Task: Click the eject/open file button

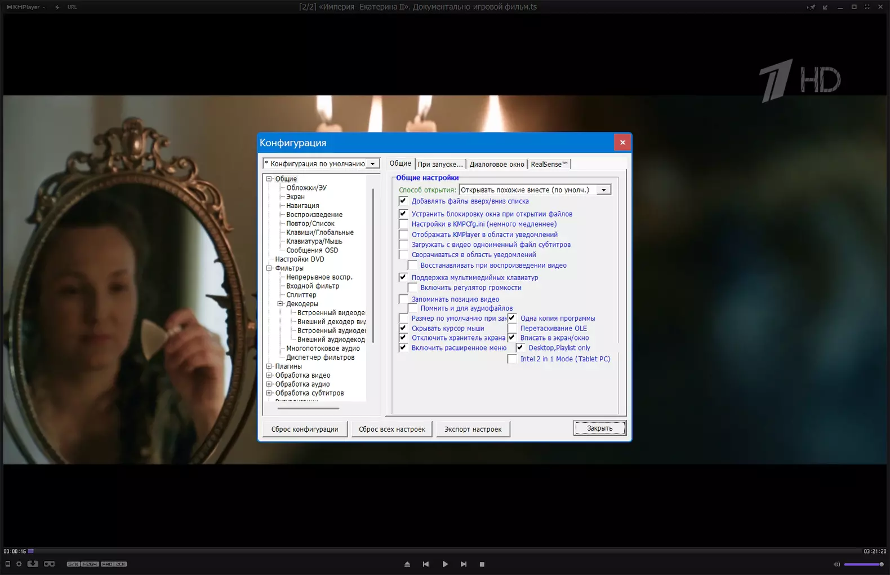Action: click(407, 564)
